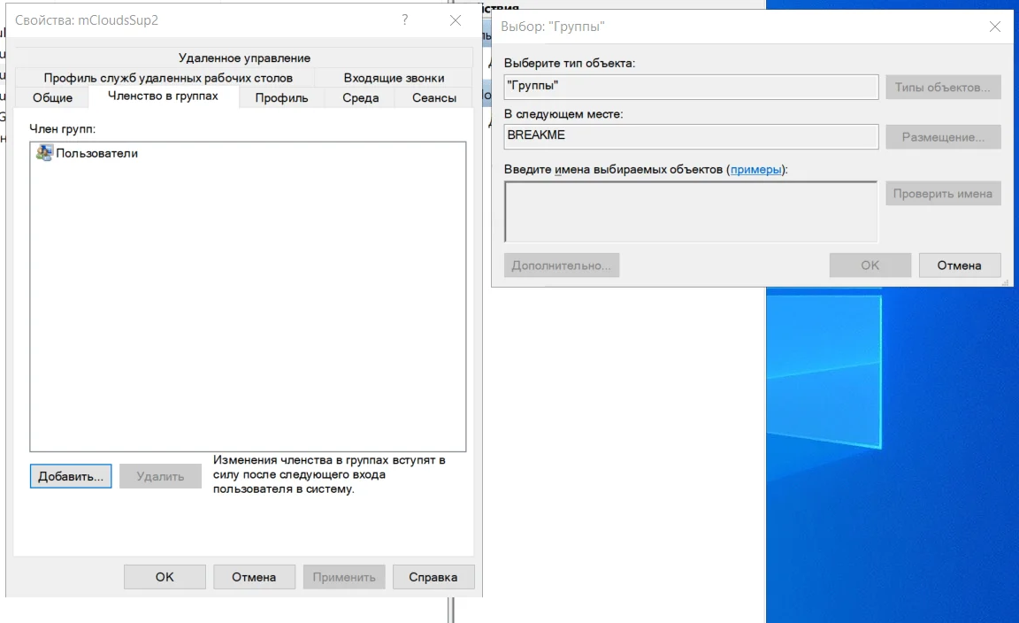Select the Сеансы tab
The height and width of the screenshot is (623, 1019).
click(433, 97)
